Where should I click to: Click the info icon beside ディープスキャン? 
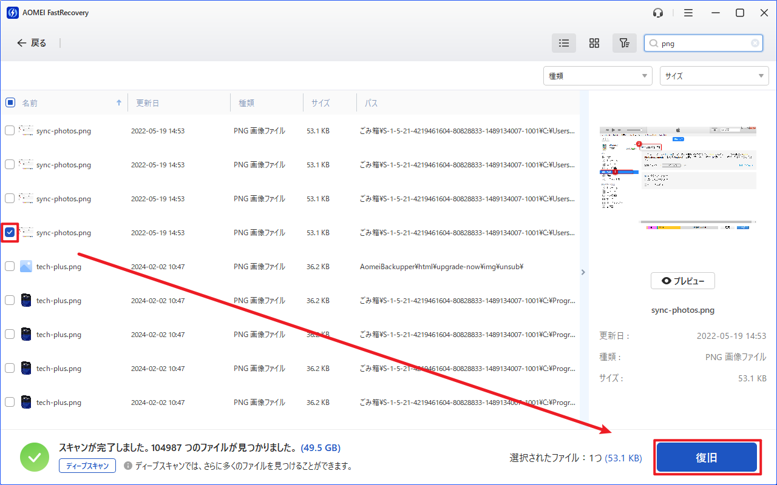tap(128, 466)
